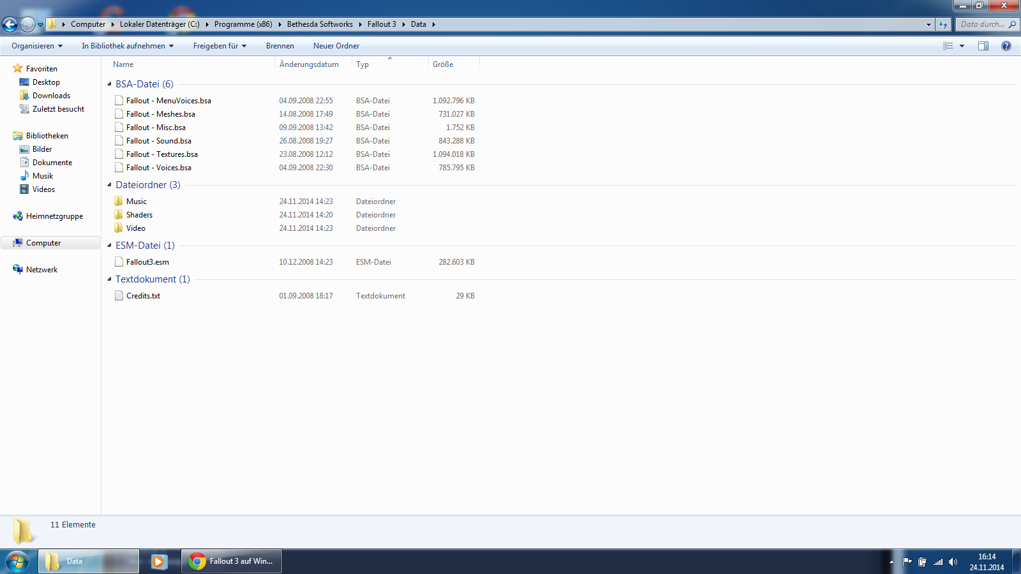Screen dimensions: 1021x574
Task: Open recent locations dropdown arrow beside navigation buttons
Action: pos(41,25)
